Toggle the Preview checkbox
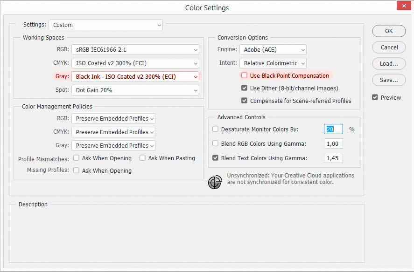The height and width of the screenshot is (272, 414). (375, 97)
